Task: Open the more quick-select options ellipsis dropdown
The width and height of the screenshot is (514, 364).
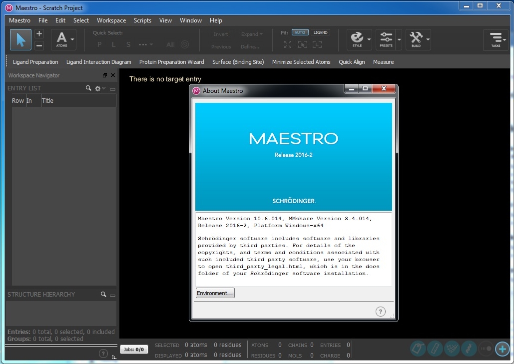Action: tap(145, 44)
